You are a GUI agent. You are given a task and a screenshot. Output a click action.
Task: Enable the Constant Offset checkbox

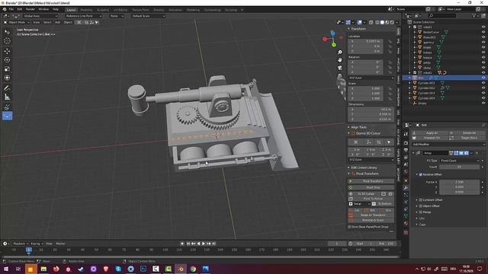coord(420,199)
